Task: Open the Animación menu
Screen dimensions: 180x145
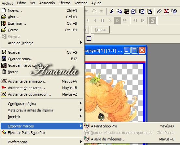Action: pyautogui.click(x=47, y=3)
